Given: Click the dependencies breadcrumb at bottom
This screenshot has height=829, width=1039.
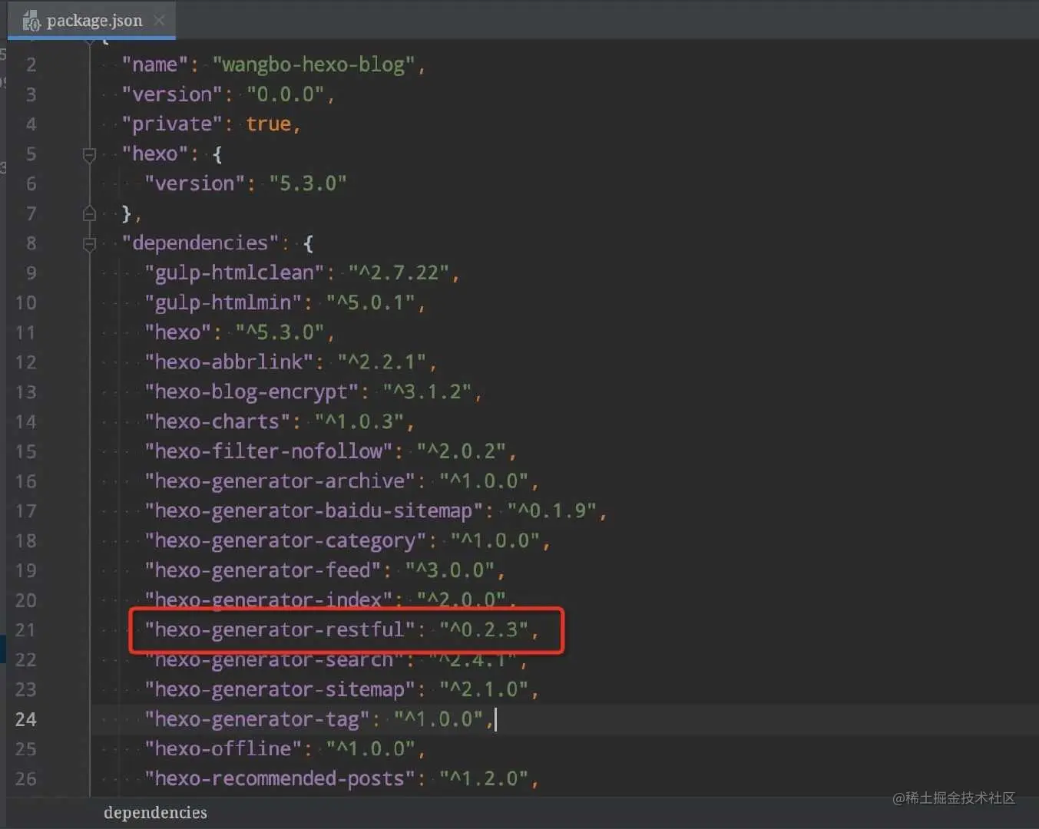Looking at the screenshot, I should click(155, 812).
